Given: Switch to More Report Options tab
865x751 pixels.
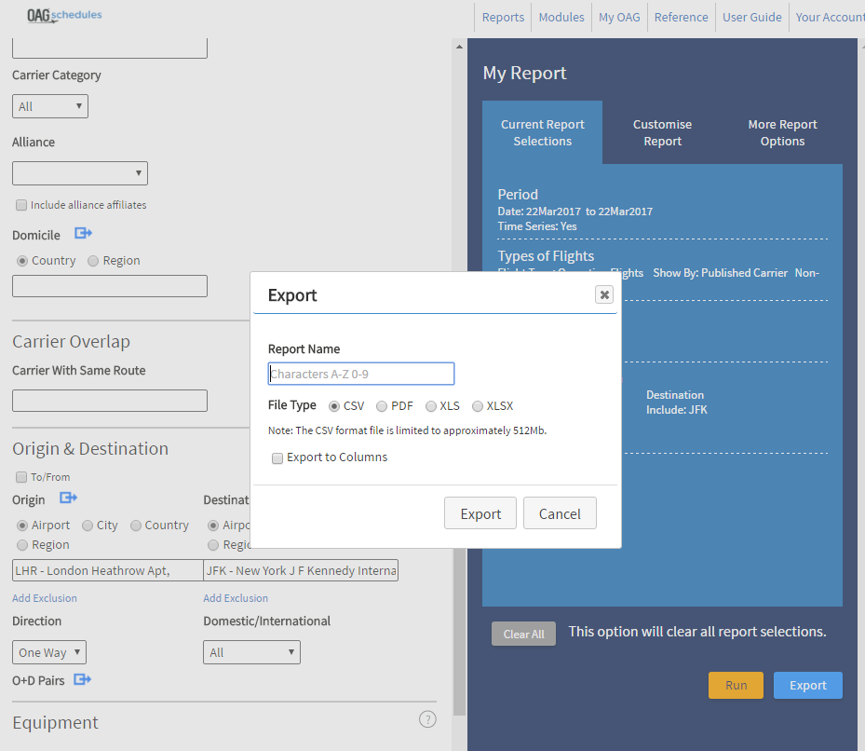Looking at the screenshot, I should [782, 132].
